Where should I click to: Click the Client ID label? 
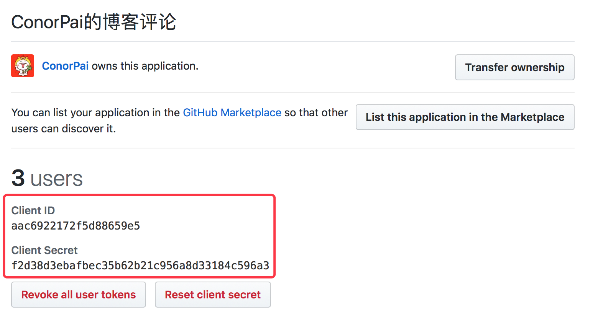(33, 210)
